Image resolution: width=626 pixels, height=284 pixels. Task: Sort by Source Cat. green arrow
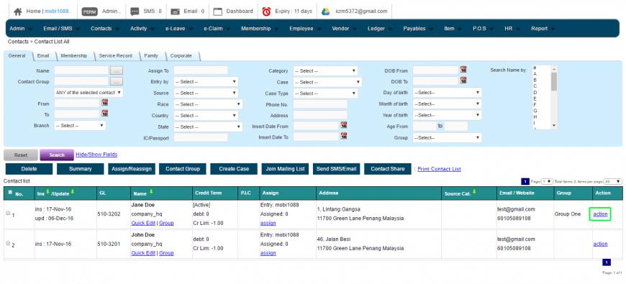click(474, 192)
